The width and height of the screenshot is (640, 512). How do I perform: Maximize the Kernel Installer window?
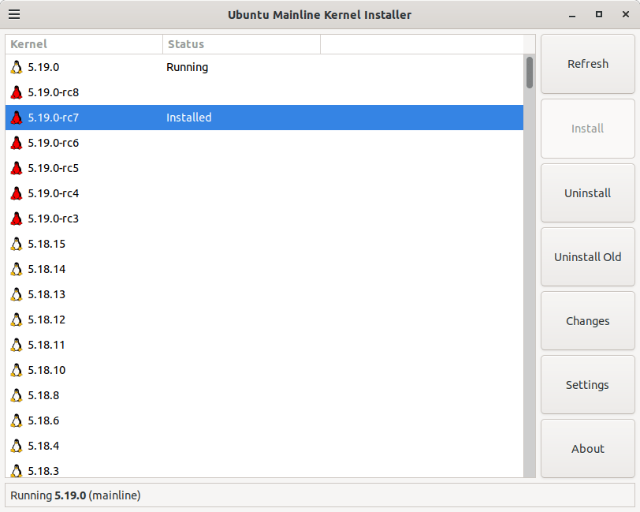pyautogui.click(x=599, y=15)
